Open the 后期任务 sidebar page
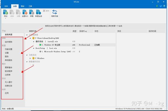Screen dimensions: 168x111 (9, 86)
